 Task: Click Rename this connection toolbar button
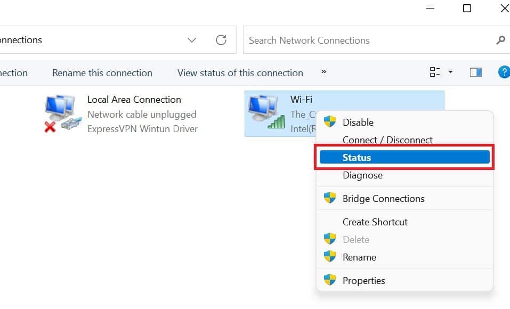102,73
